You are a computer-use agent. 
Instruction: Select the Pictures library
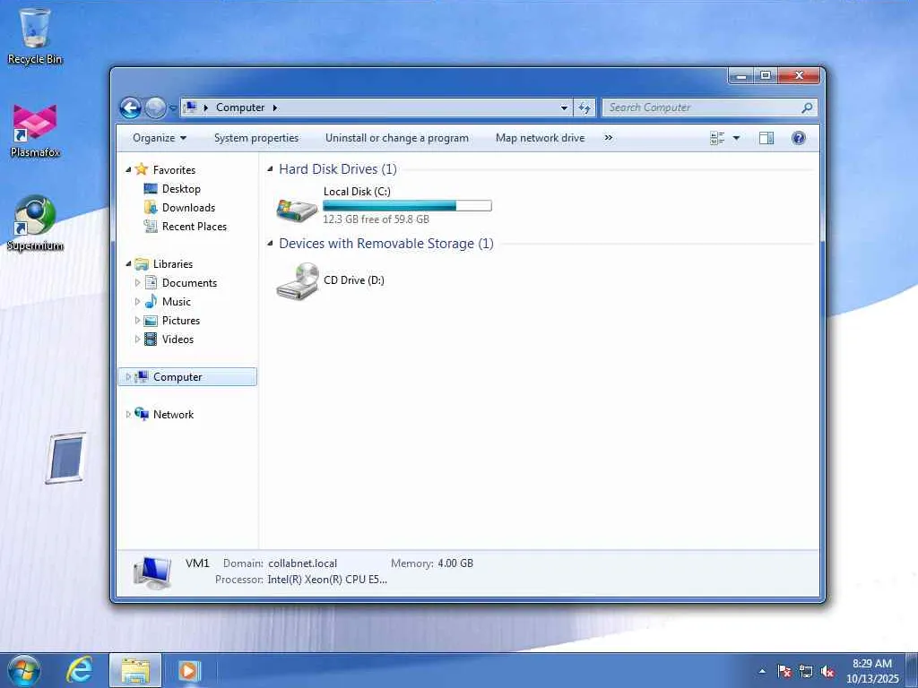(181, 321)
